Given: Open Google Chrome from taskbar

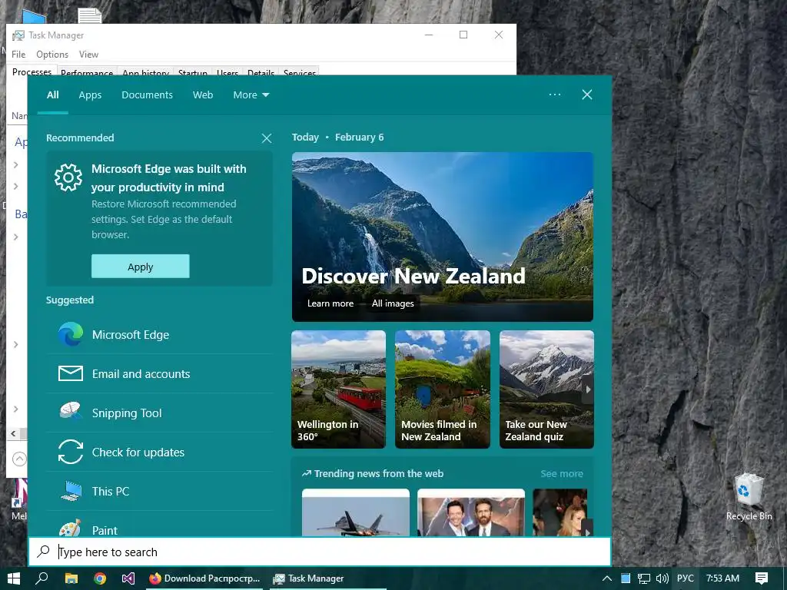Looking at the screenshot, I should 100,578.
